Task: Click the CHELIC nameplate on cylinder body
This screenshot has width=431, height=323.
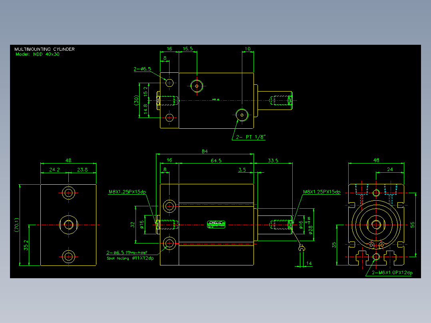Action: pos(216,224)
